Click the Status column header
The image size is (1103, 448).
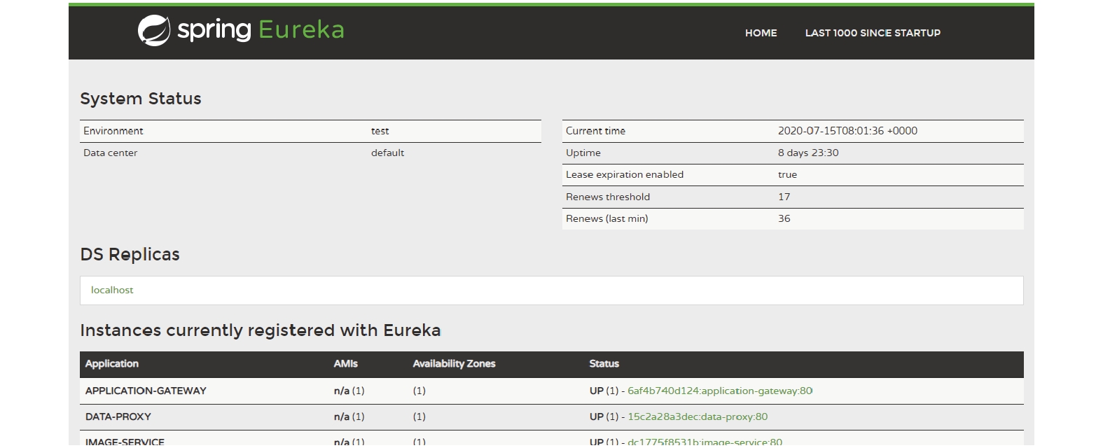604,363
